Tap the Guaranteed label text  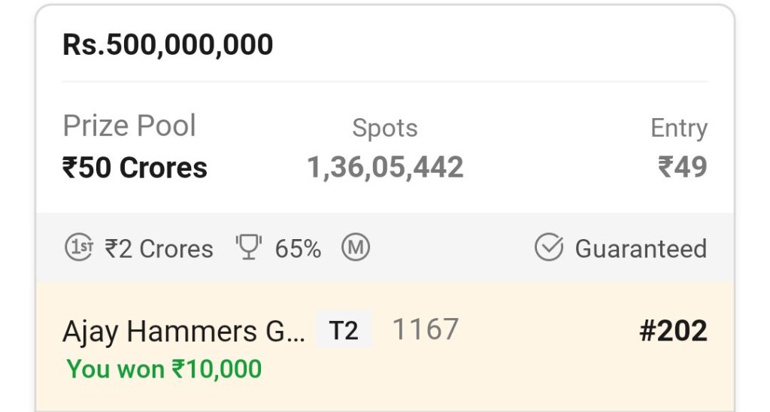click(641, 249)
